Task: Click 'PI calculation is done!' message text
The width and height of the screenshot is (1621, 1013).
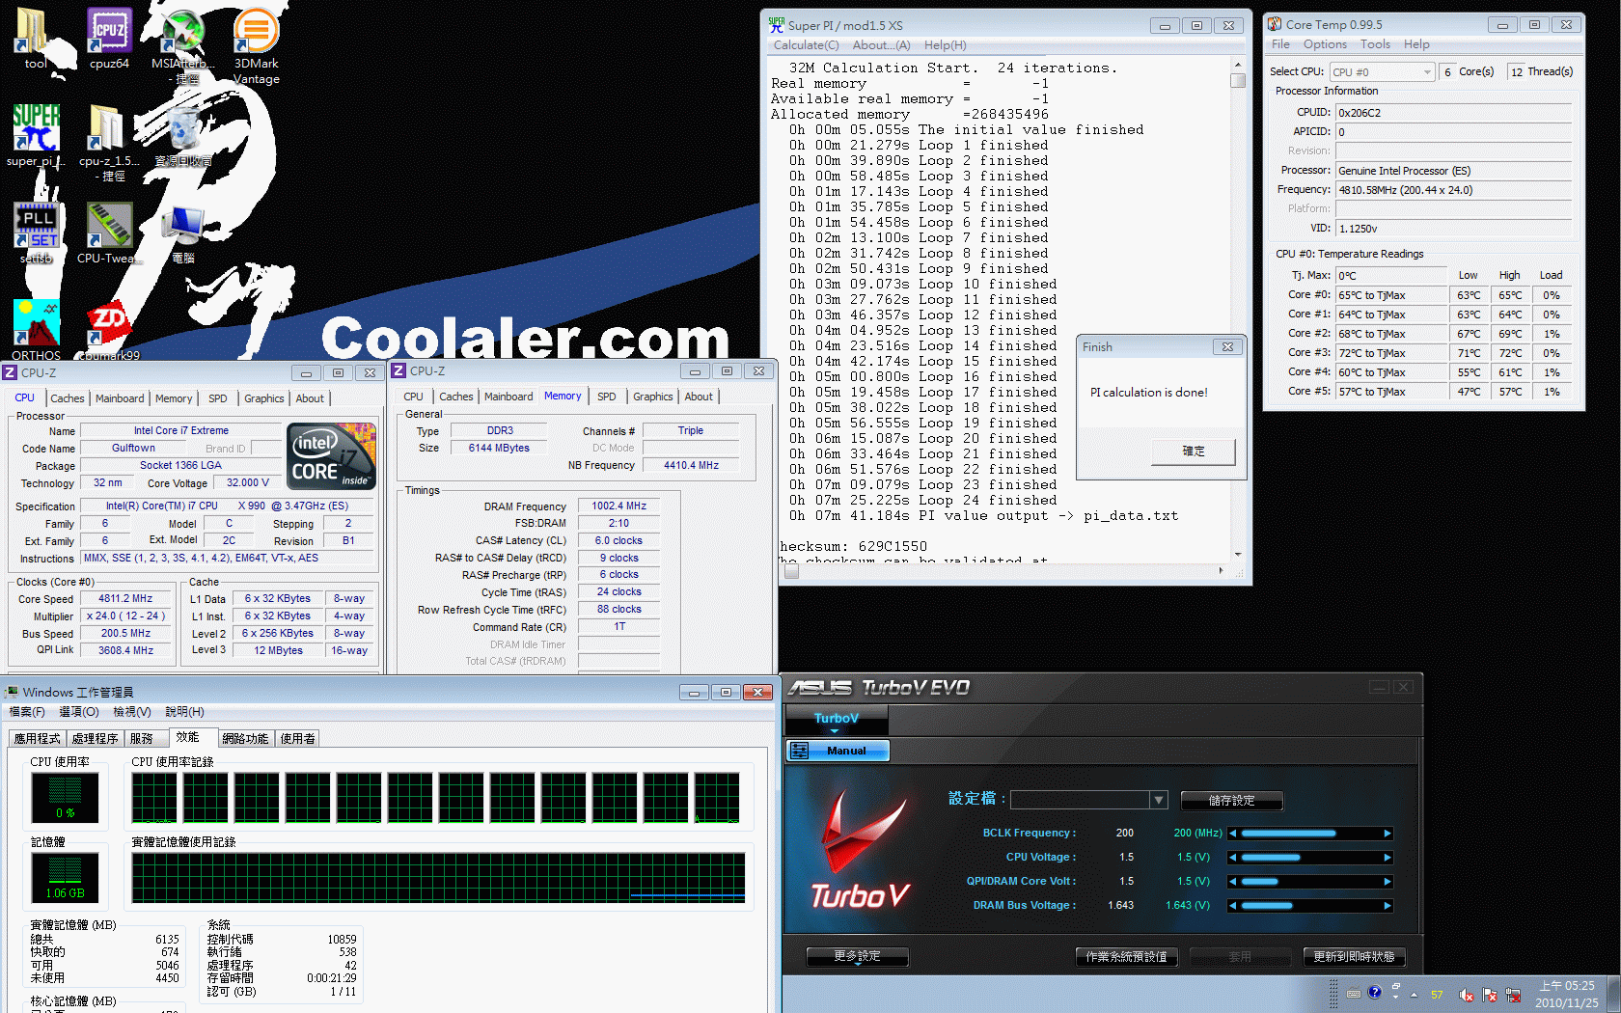Action: pos(1148,393)
